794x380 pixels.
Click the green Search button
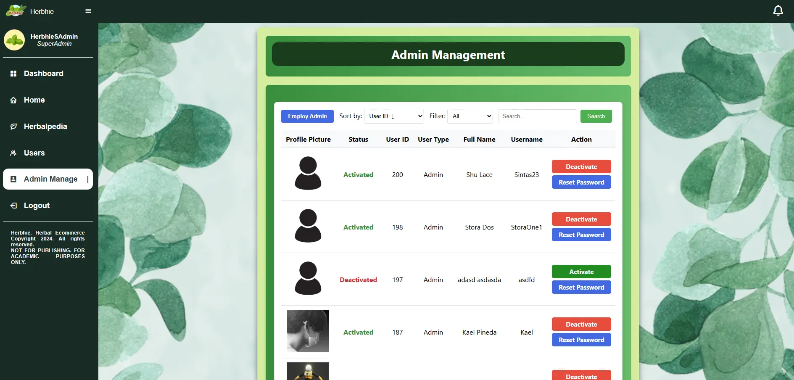pos(596,116)
